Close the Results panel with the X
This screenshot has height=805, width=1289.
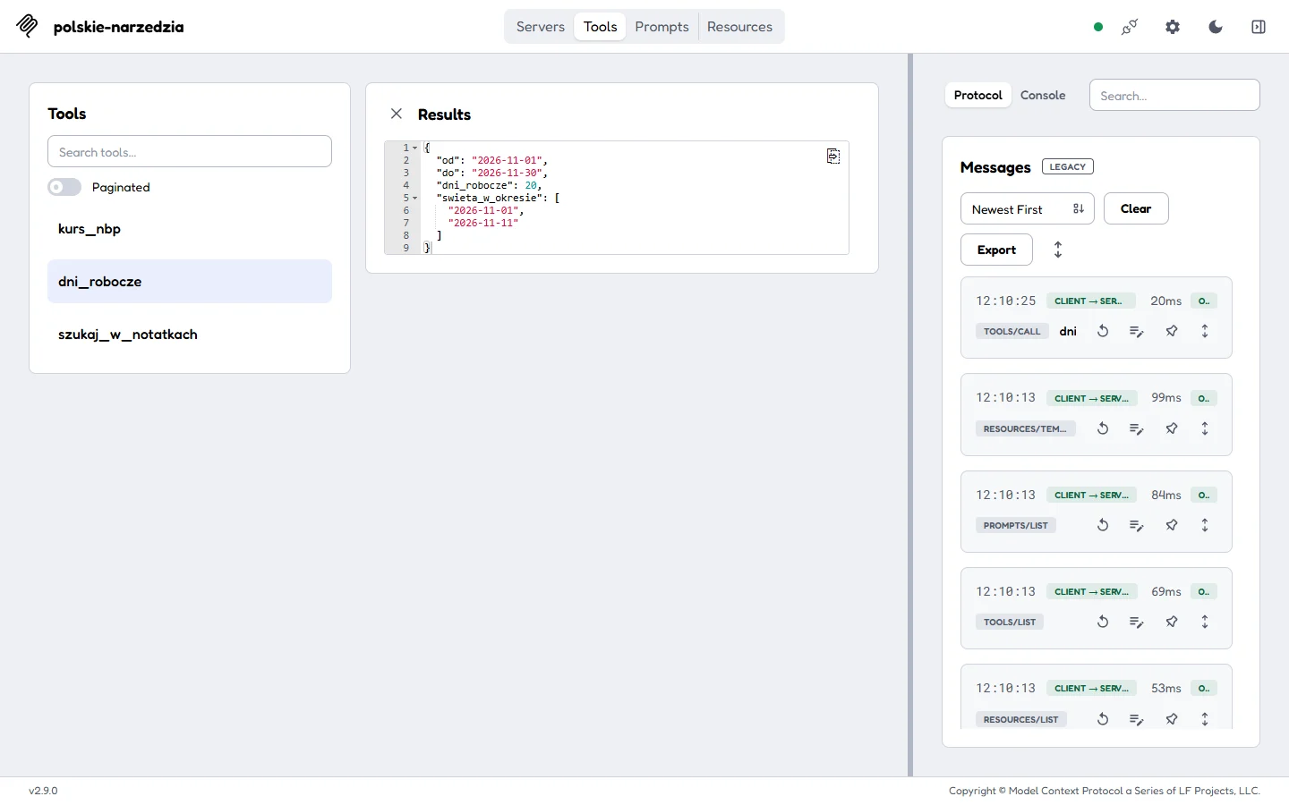(x=397, y=114)
